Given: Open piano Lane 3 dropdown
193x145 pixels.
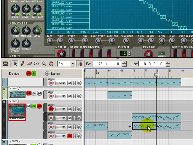Looking at the screenshot, I should click(61, 118).
